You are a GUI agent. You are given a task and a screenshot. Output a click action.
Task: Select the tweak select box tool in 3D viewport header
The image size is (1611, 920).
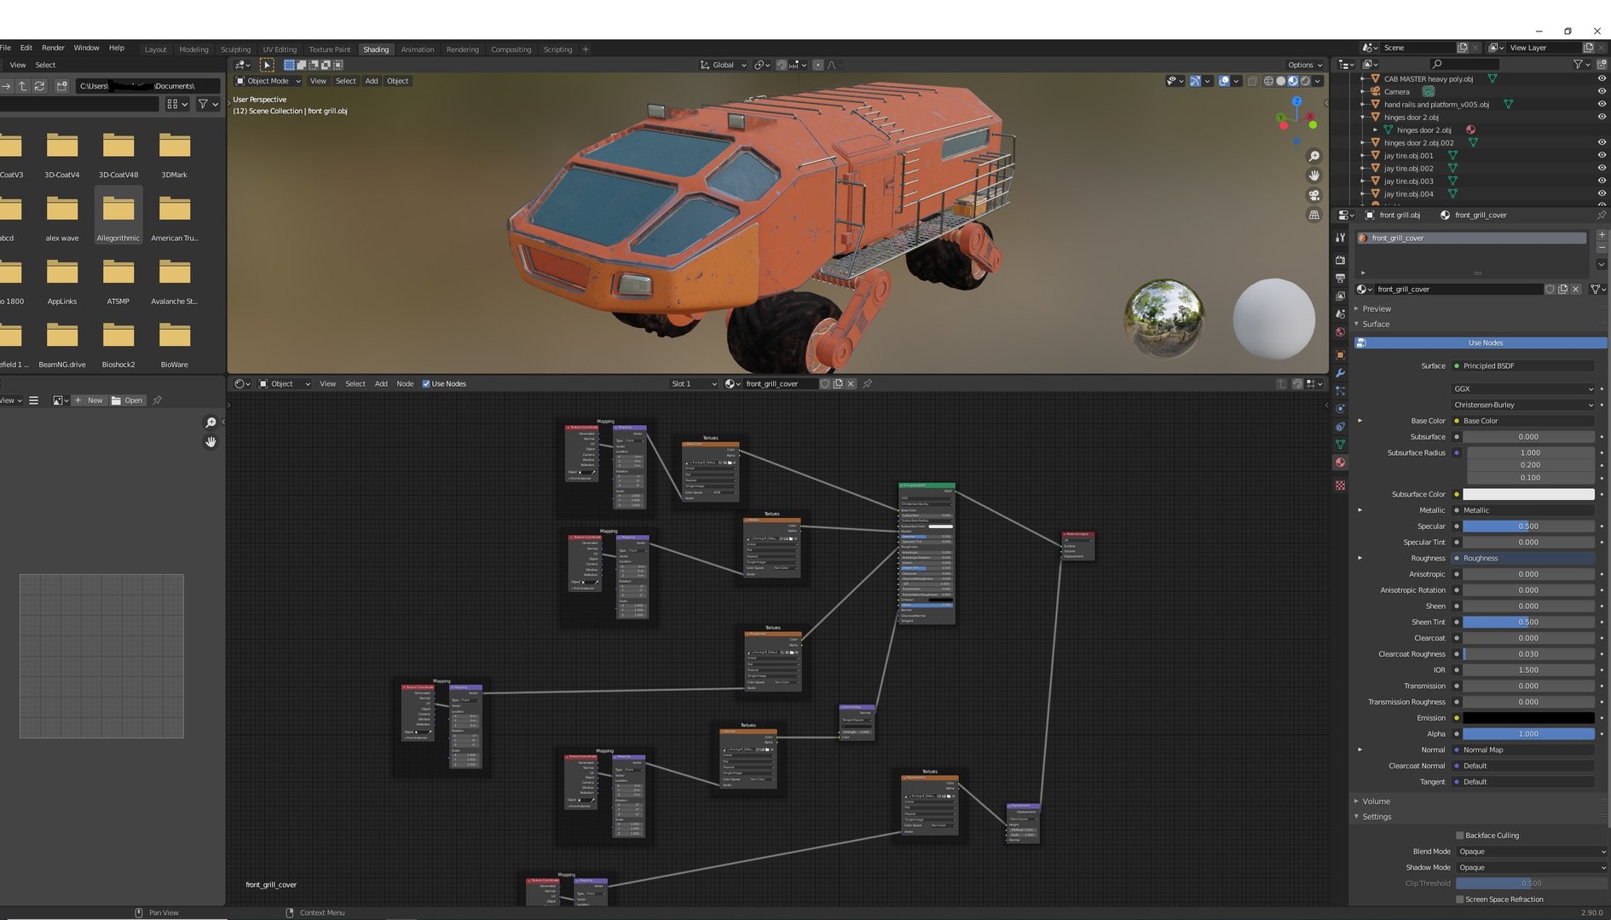pyautogui.click(x=267, y=65)
